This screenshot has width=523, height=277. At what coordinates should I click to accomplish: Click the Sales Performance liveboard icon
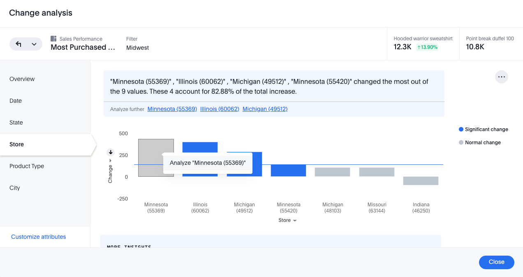coord(53,39)
